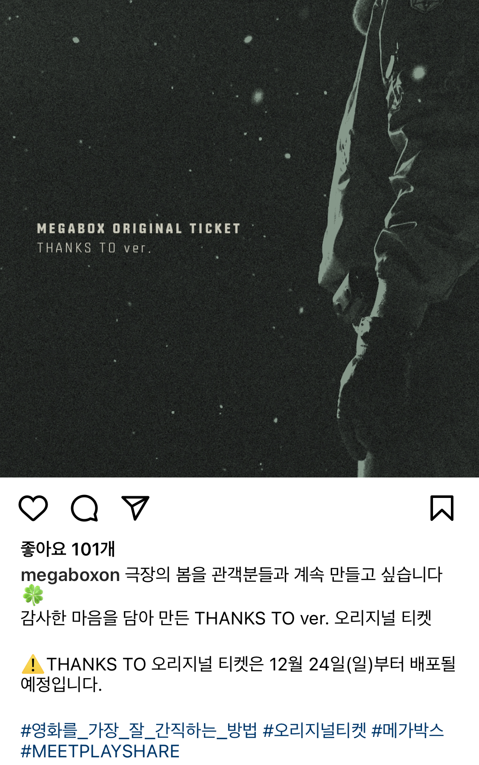Like the post with the heart icon

[33, 508]
